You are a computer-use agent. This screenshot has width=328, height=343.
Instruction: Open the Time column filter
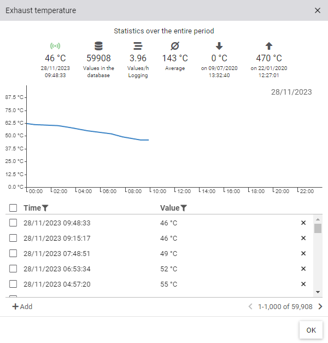coord(45,208)
